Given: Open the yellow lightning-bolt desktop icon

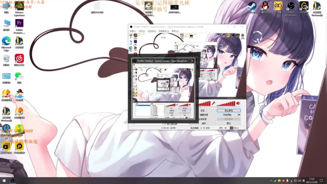Looking at the screenshot, I should (7, 148).
